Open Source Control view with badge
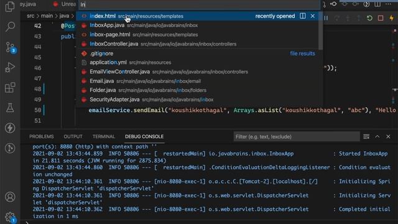 [11, 47]
